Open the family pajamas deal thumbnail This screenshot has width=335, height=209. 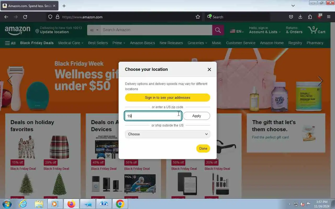click(26, 147)
